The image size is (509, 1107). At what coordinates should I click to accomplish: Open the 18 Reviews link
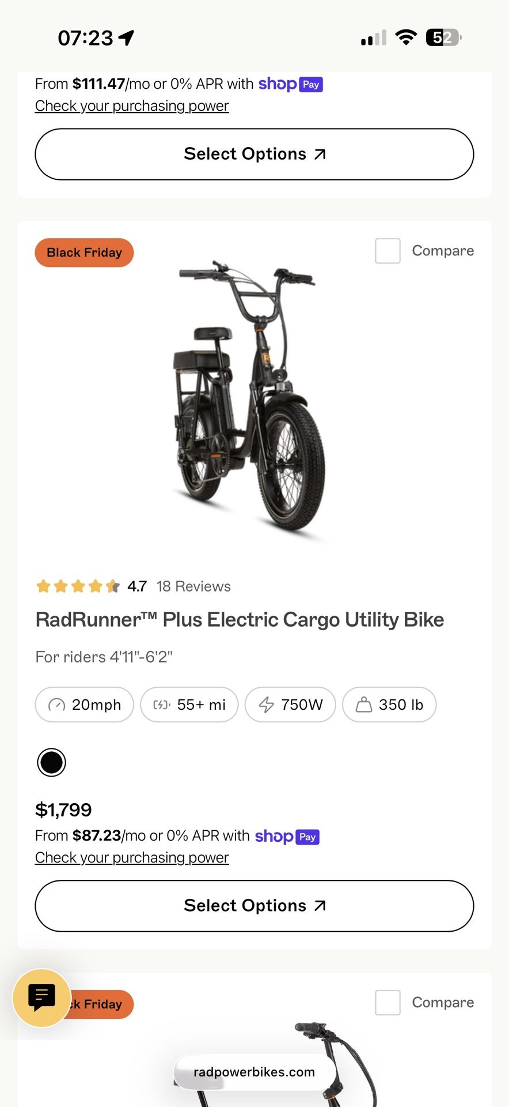point(193,586)
